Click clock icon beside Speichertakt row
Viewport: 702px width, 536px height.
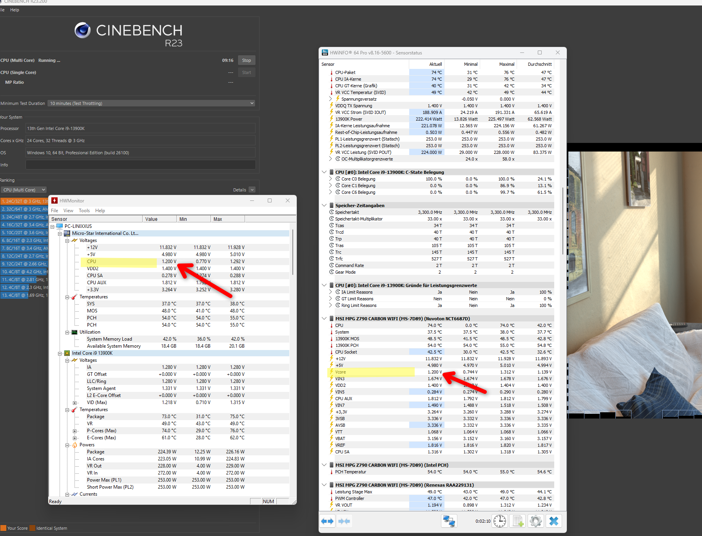[x=332, y=212]
